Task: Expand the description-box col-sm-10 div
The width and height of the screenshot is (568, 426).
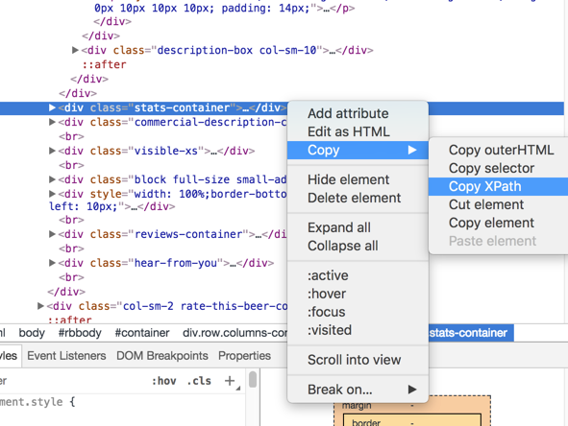Action: point(75,50)
